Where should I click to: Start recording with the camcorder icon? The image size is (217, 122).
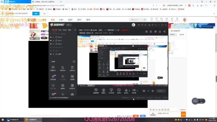[144, 91]
